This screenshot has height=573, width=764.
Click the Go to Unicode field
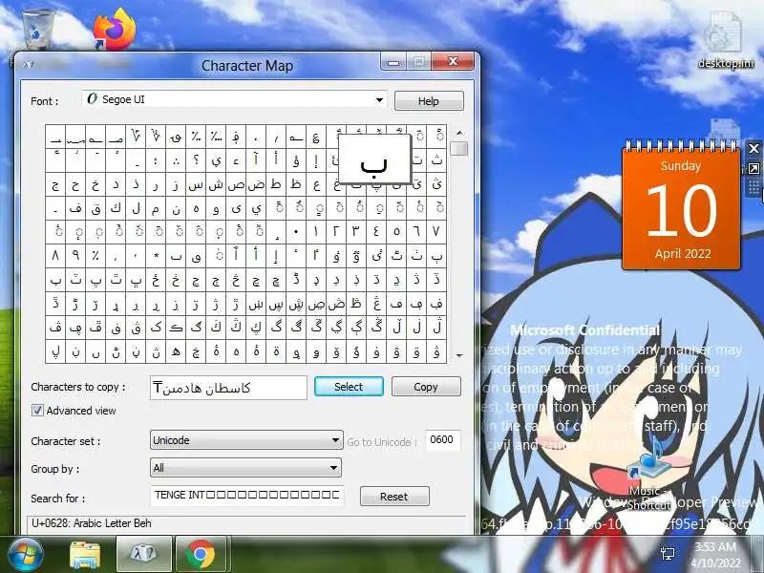[x=442, y=440]
